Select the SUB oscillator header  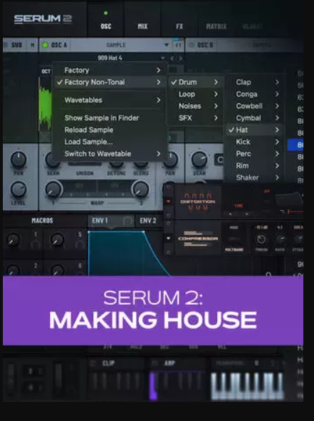tap(16, 45)
